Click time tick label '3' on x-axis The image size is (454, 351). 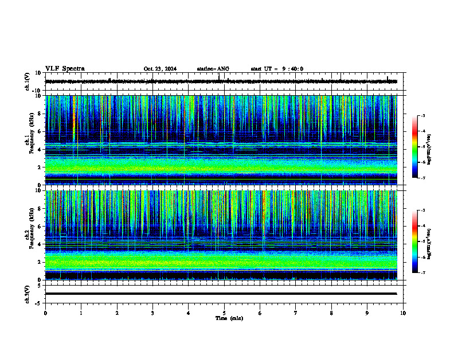coord(152,313)
